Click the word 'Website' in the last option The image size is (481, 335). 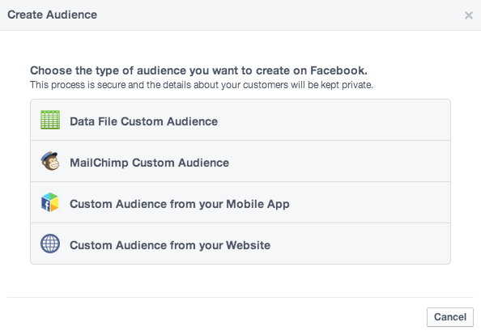(248, 245)
